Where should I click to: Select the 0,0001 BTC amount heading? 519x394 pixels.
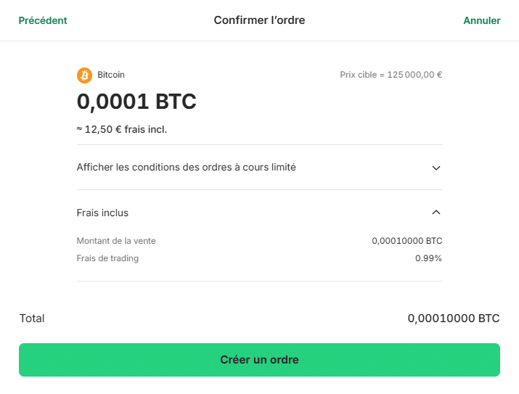[x=136, y=102]
